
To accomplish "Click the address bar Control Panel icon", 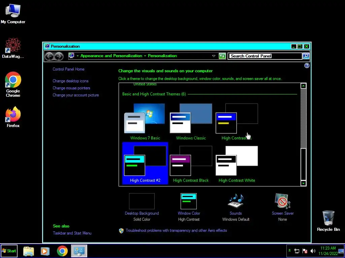I will tap(71, 56).
